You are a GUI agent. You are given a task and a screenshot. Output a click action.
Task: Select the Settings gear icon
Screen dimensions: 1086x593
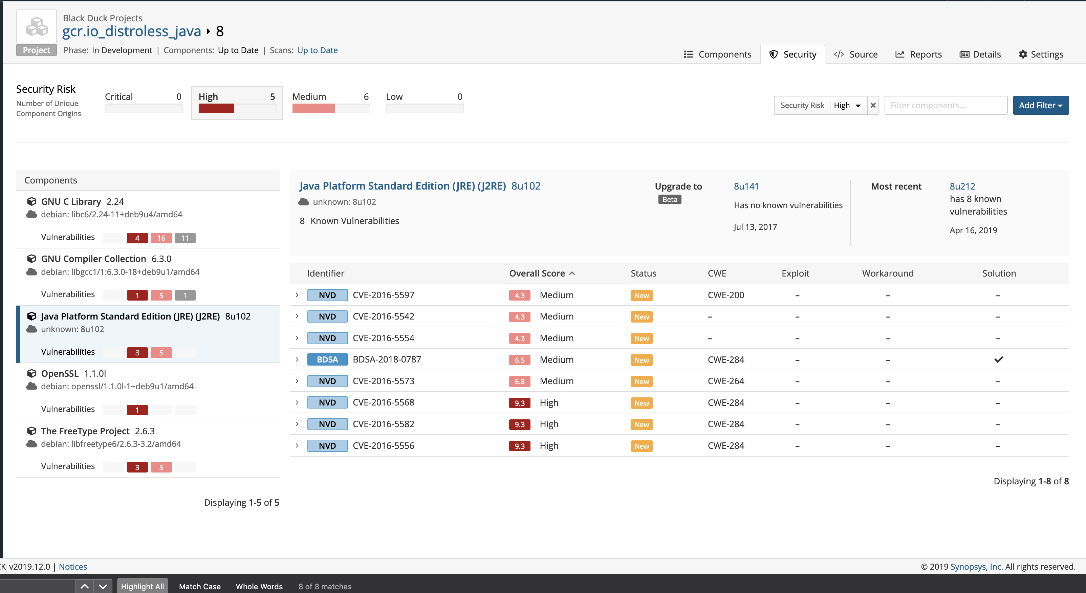tap(1024, 54)
